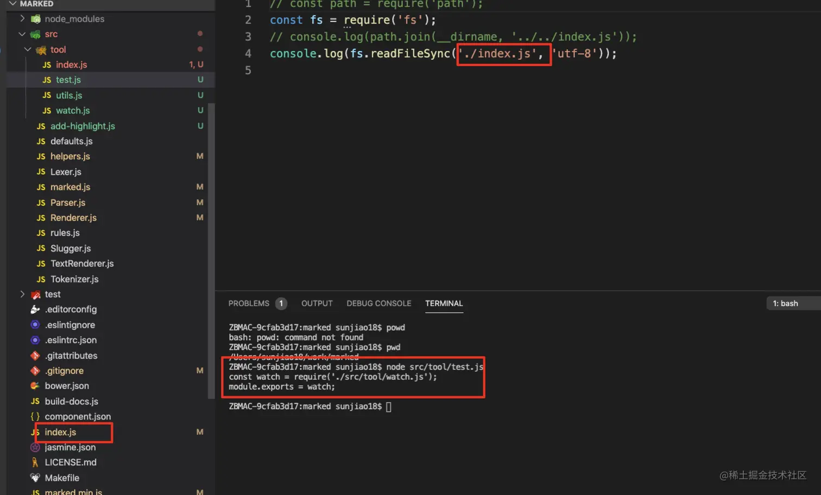
Task: Click the JS icon beside watch.js
Action: point(47,111)
